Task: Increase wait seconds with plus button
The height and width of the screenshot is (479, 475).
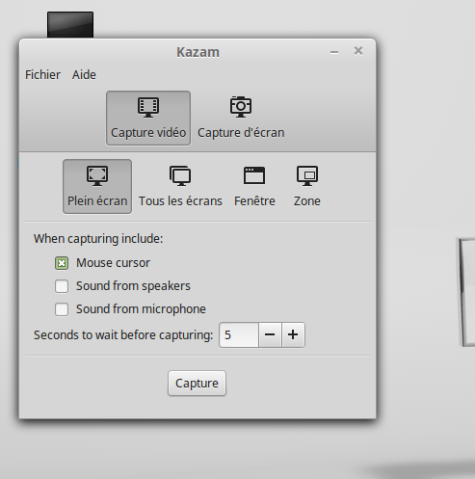Action: point(293,335)
